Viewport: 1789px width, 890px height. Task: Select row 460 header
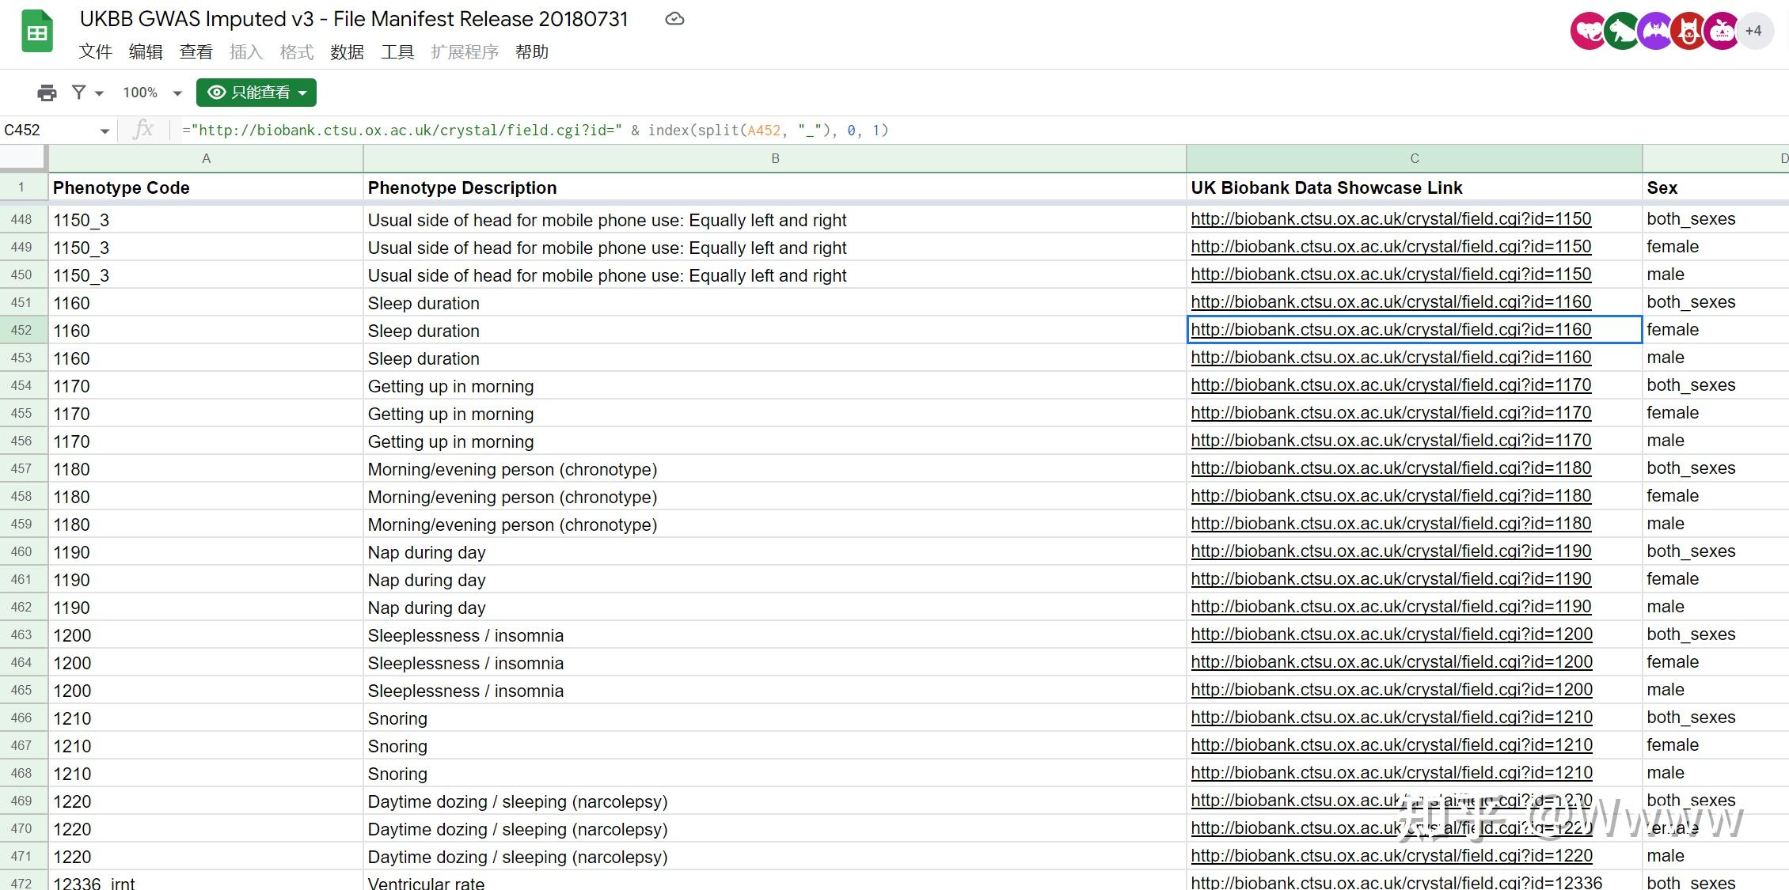click(22, 551)
